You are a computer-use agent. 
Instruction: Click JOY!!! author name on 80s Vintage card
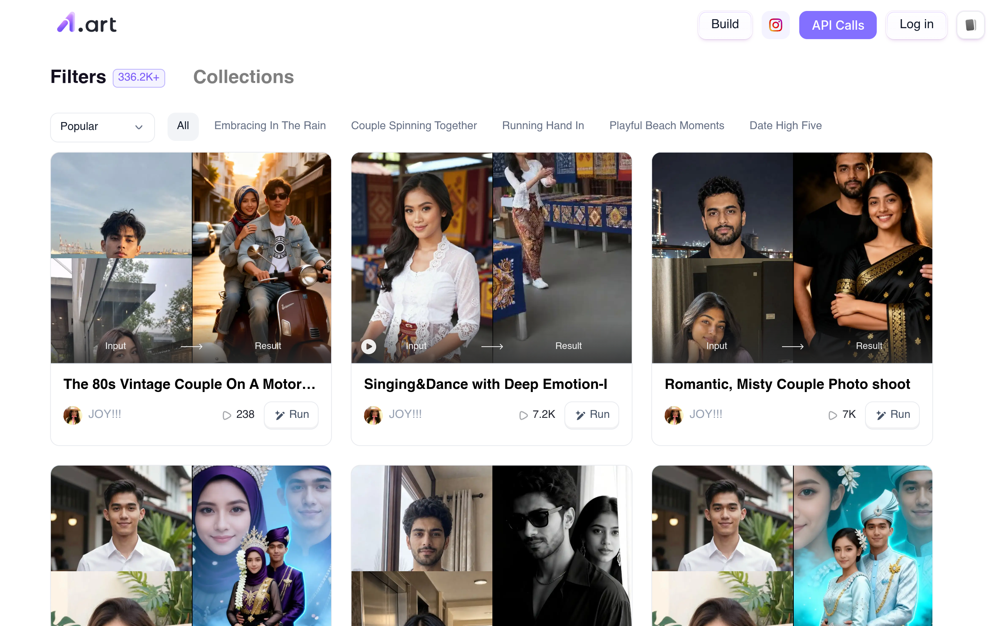pos(105,414)
